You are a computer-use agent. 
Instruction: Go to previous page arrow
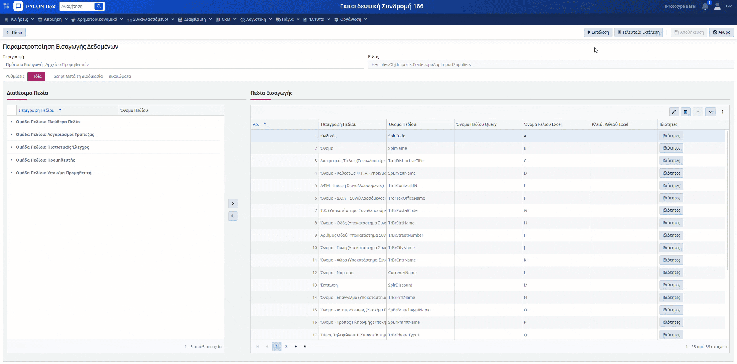point(267,346)
